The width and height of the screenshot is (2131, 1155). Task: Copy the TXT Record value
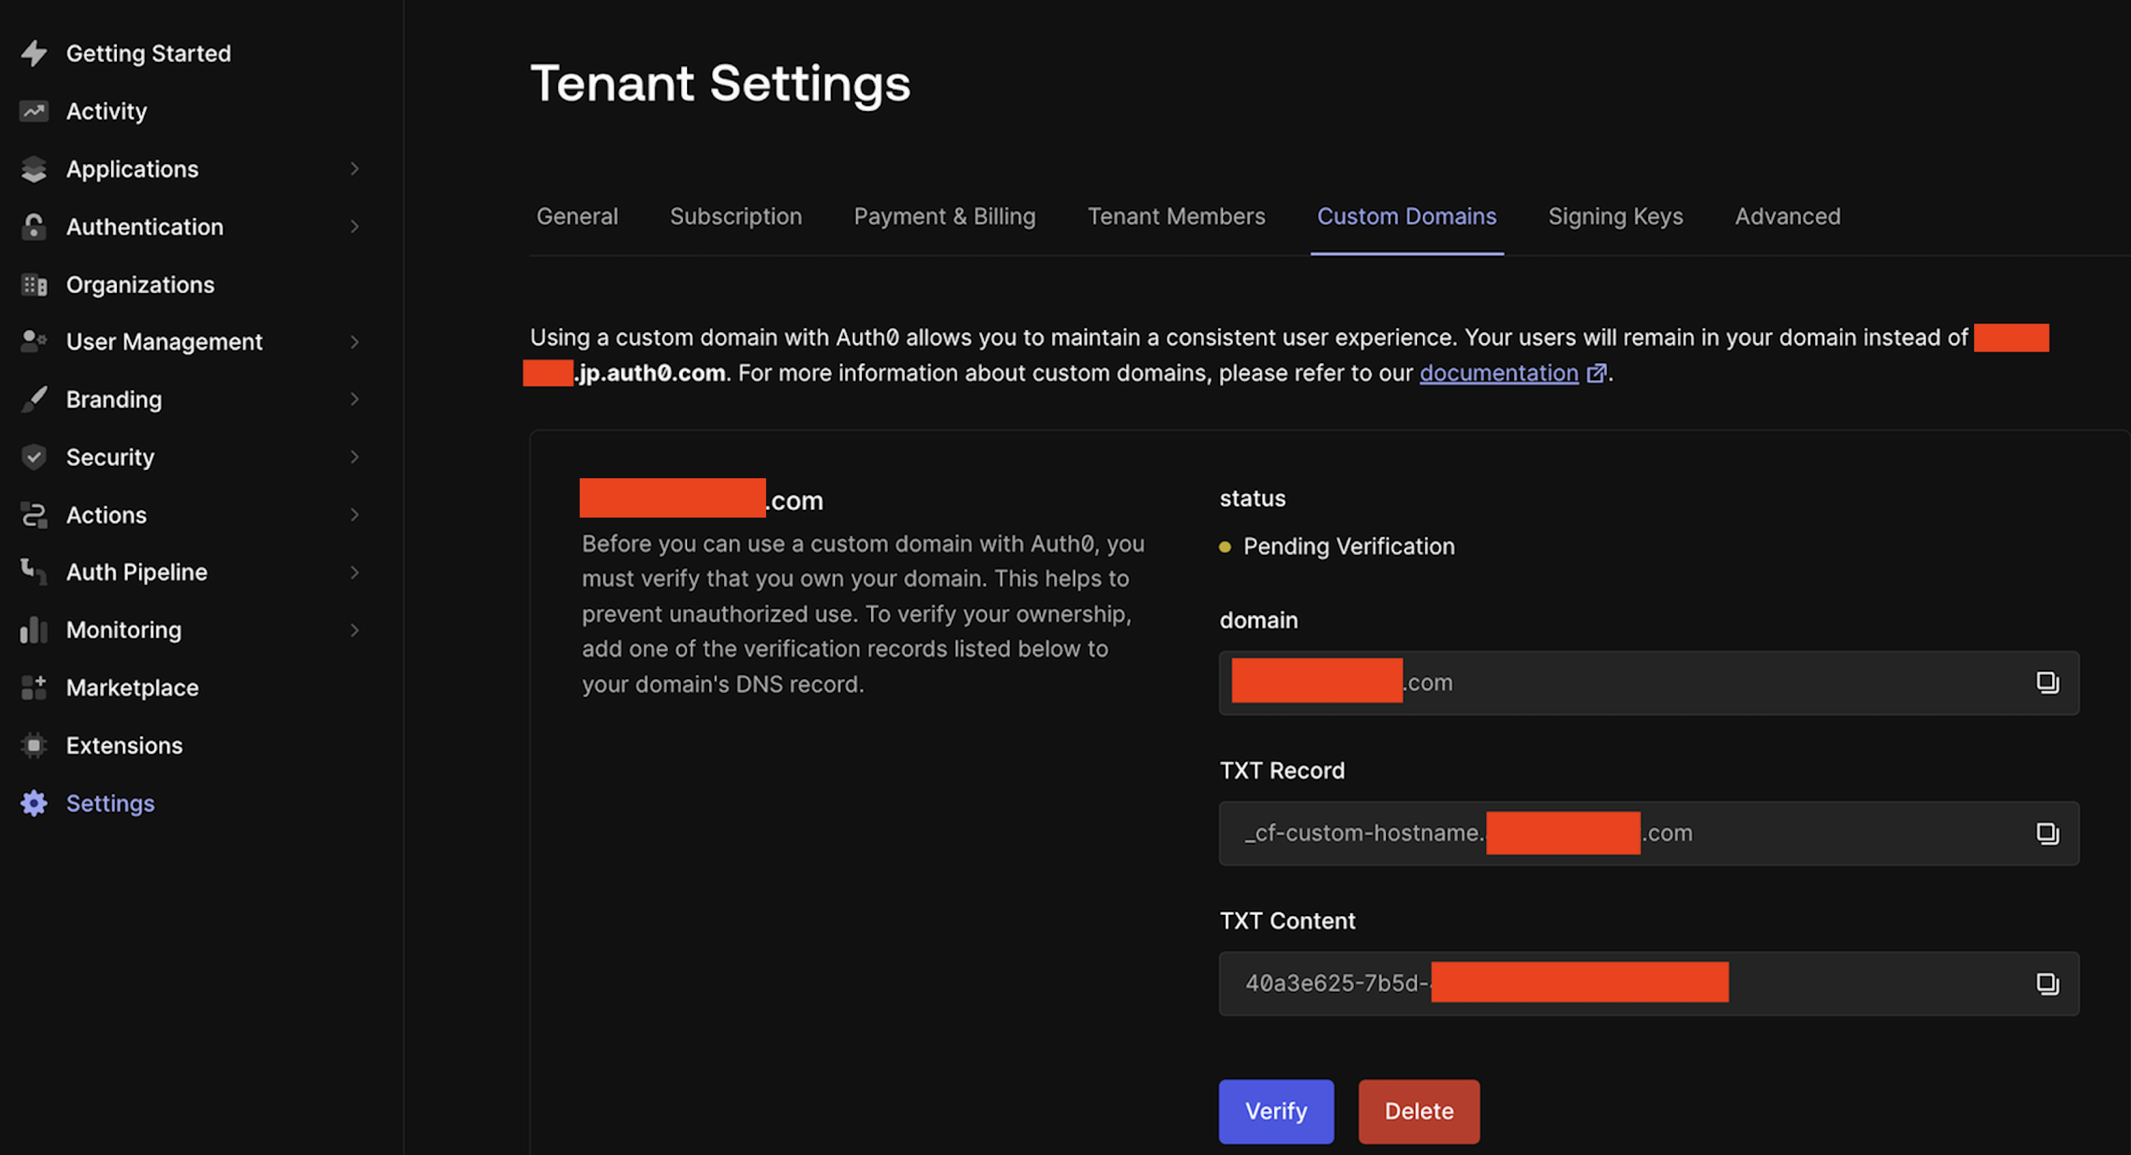tap(2047, 833)
